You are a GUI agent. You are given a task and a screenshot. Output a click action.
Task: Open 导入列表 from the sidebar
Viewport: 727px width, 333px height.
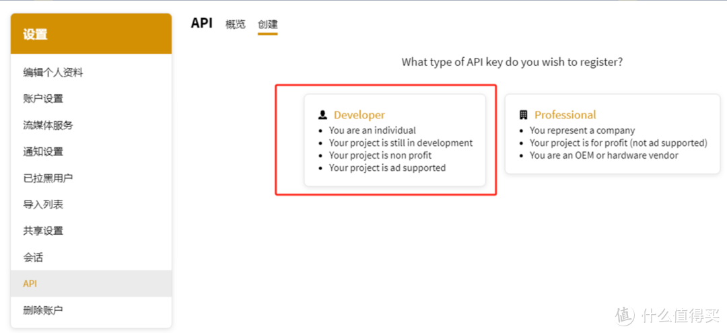(43, 205)
